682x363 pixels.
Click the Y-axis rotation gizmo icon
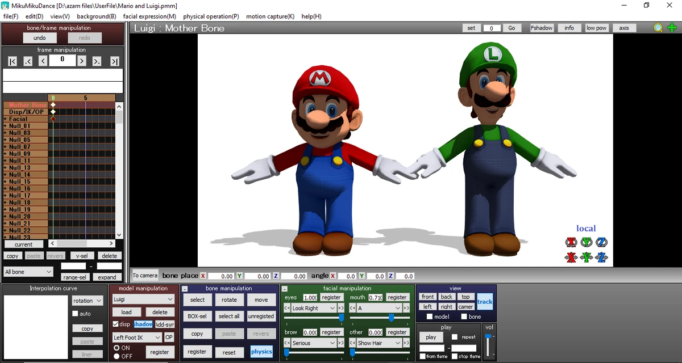coord(587,242)
